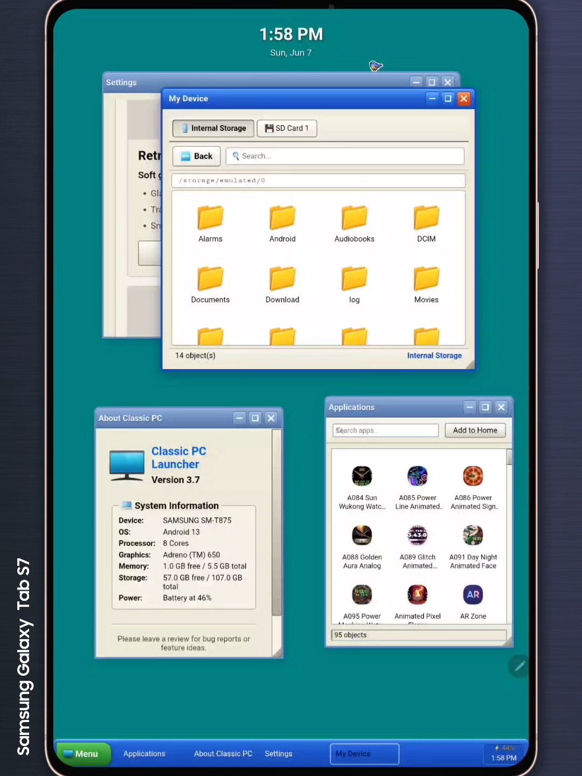Open the Android folder
The width and height of the screenshot is (582, 776).
(282, 218)
